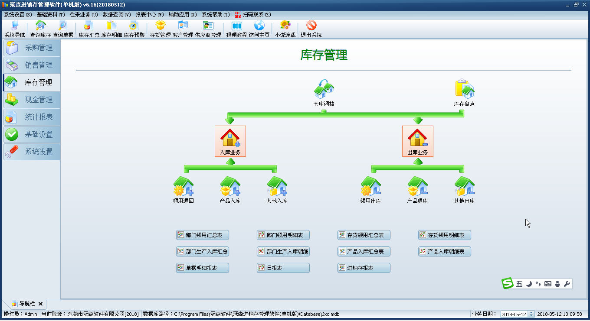Open 供应商管理 toolbar icon
The width and height of the screenshot is (590, 321).
pyautogui.click(x=208, y=29)
